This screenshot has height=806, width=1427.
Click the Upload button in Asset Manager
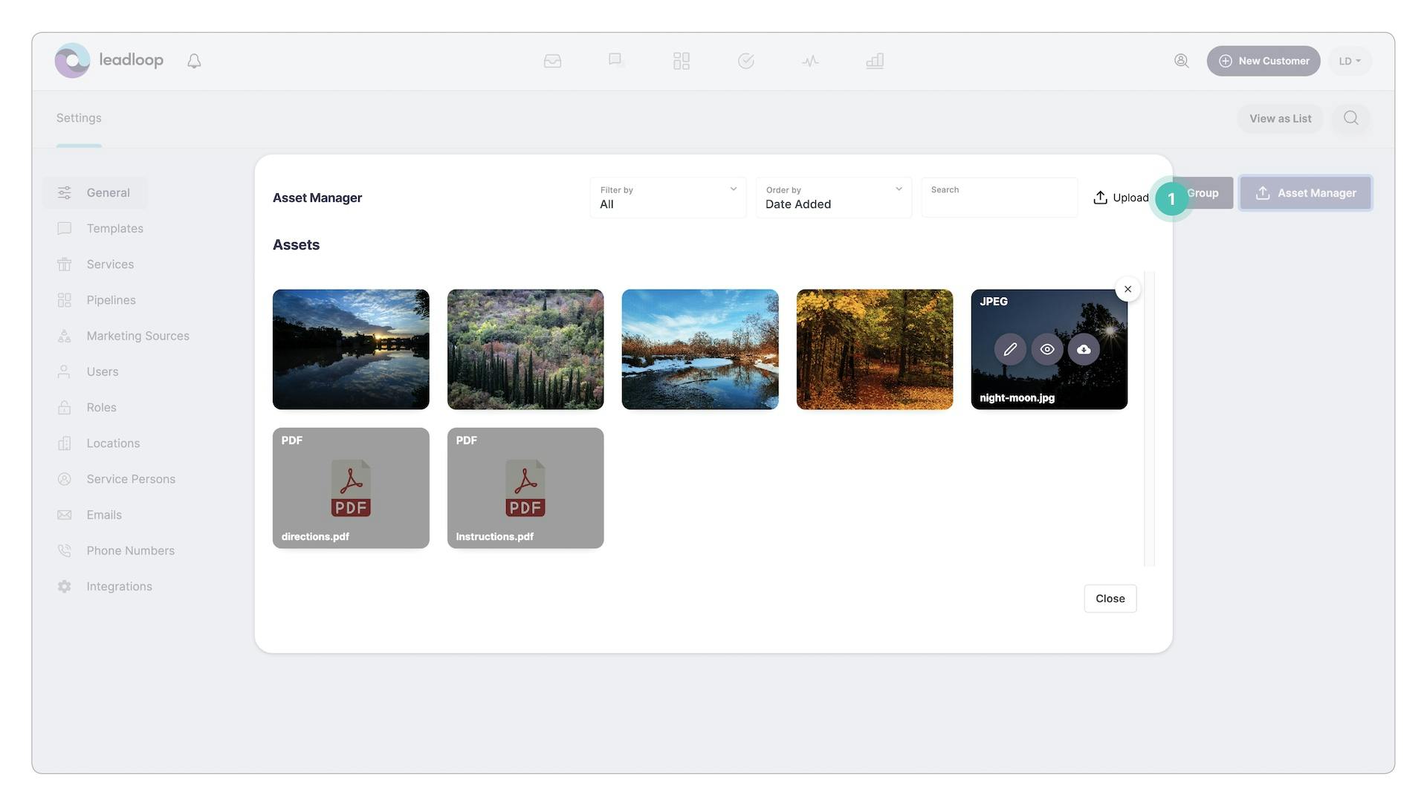(x=1121, y=198)
